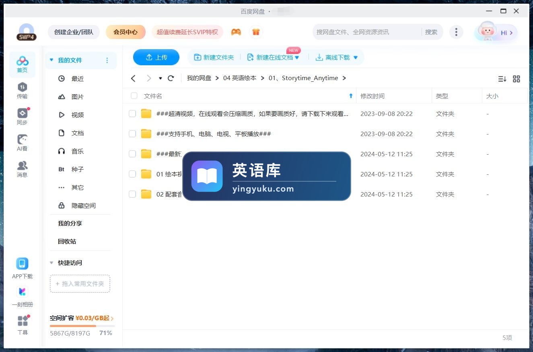Screen dimensions: 533x352
Task: Click the 拖入常用文件夹 drop zone
Action: (x=80, y=284)
